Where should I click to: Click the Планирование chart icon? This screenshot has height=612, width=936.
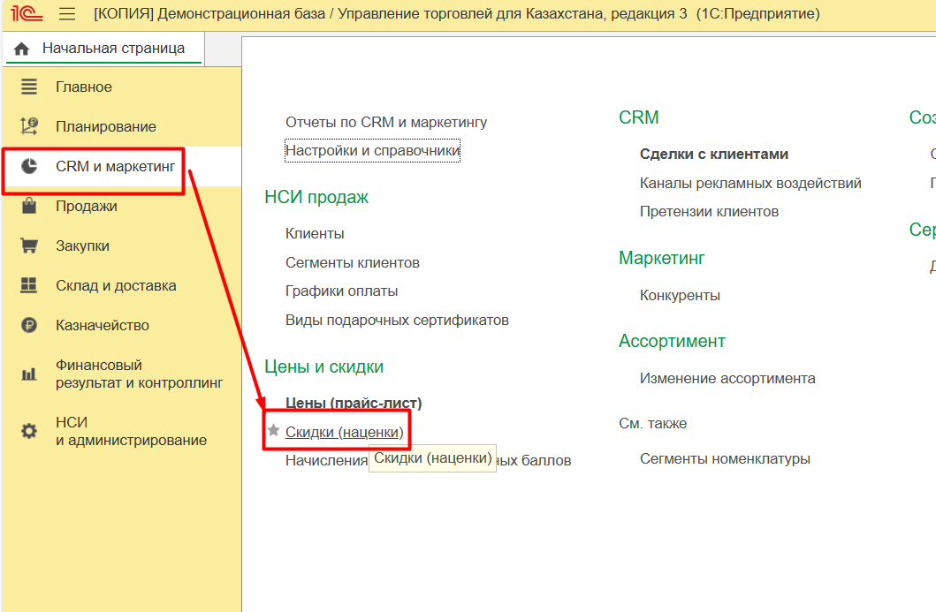29,126
